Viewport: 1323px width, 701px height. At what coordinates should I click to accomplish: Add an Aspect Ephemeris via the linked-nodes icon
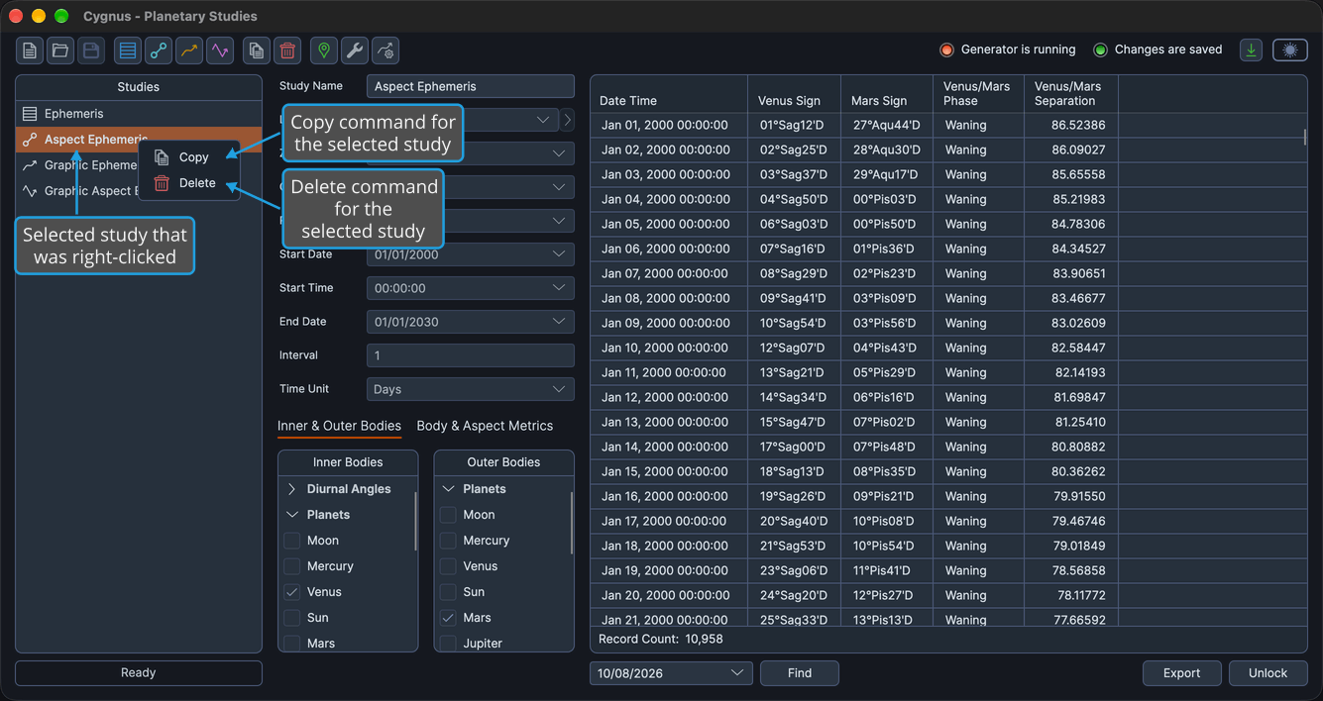[158, 50]
